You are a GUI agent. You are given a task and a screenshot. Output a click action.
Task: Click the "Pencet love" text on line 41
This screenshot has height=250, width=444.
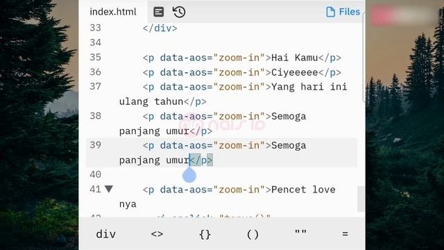point(303,190)
